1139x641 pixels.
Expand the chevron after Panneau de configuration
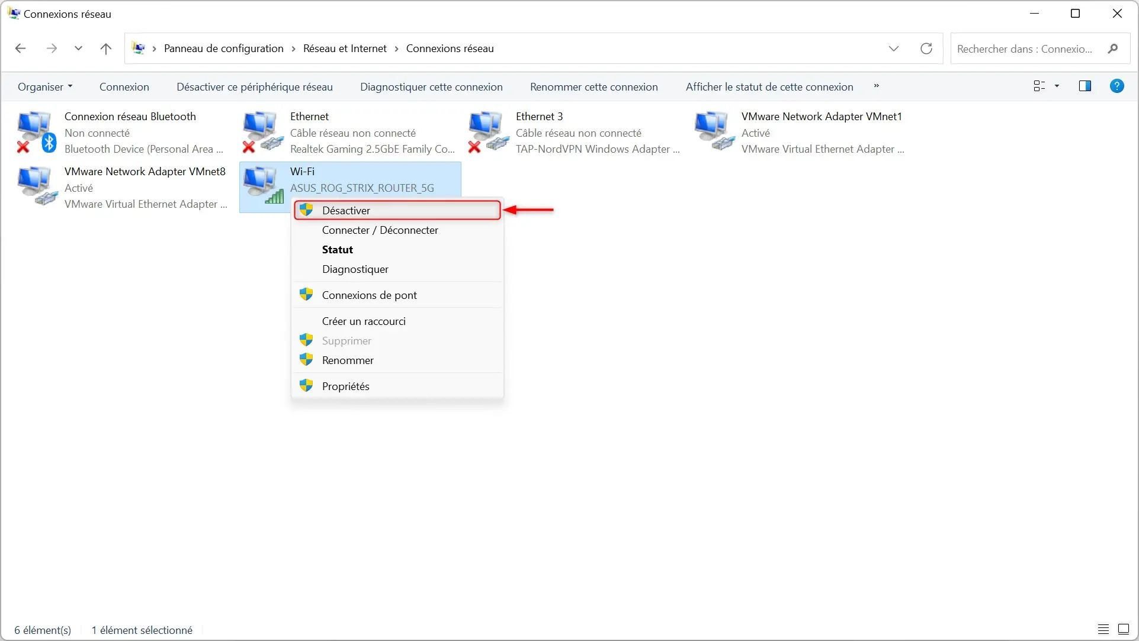pos(294,49)
